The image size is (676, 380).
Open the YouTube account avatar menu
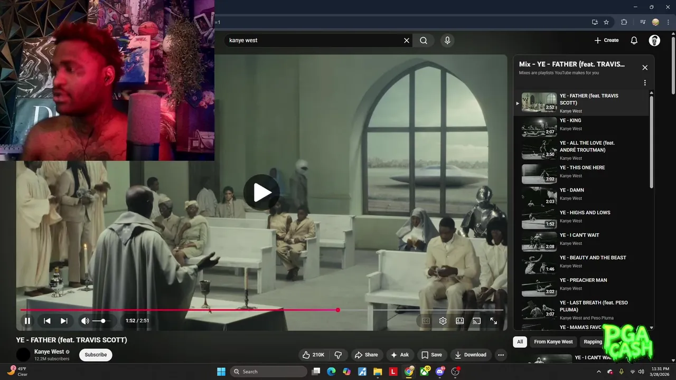pyautogui.click(x=654, y=40)
